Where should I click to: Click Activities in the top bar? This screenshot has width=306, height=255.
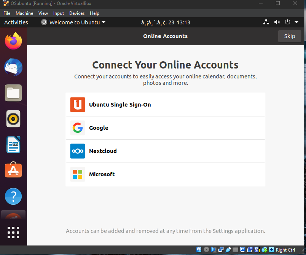[x=16, y=22]
